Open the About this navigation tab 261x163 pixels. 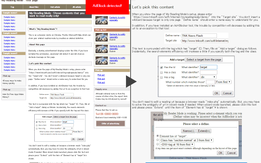tap(34, 7)
